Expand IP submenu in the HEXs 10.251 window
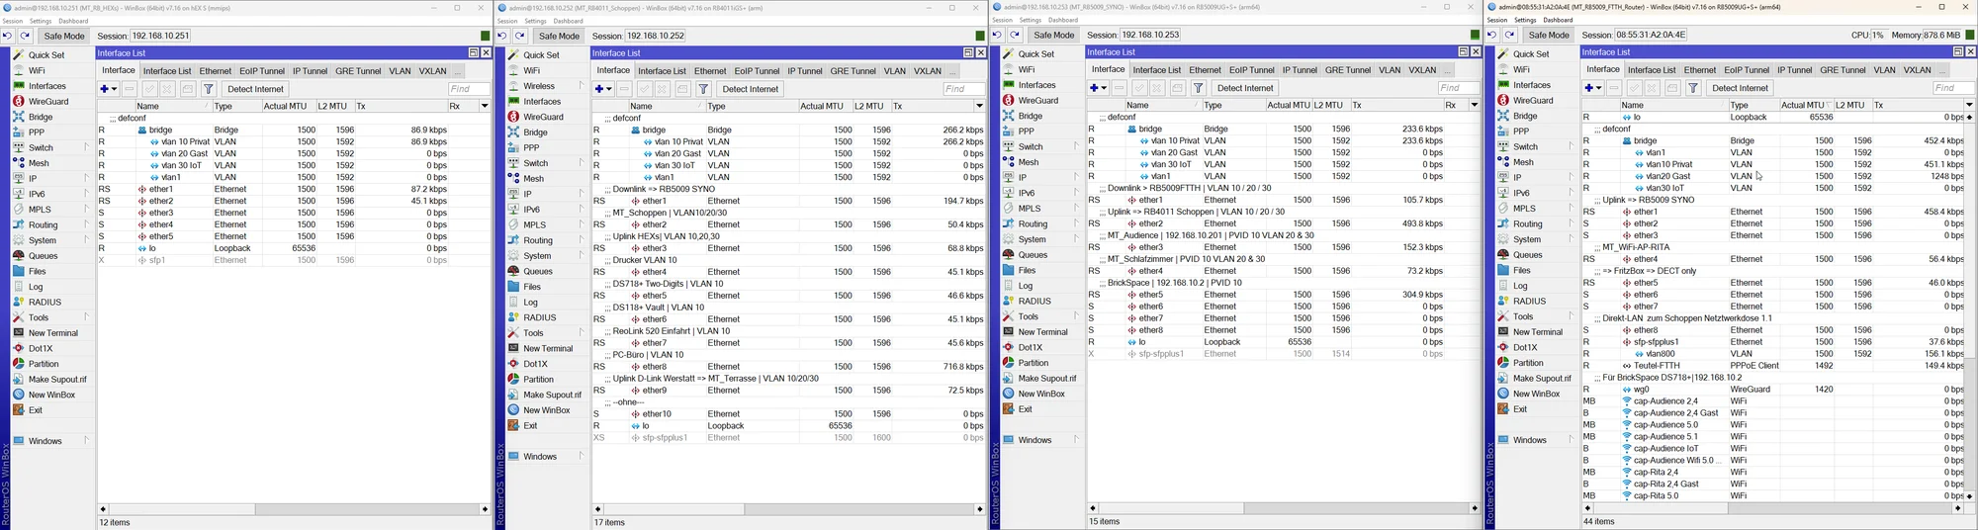Viewport: 1978px width, 530px height. [87, 179]
